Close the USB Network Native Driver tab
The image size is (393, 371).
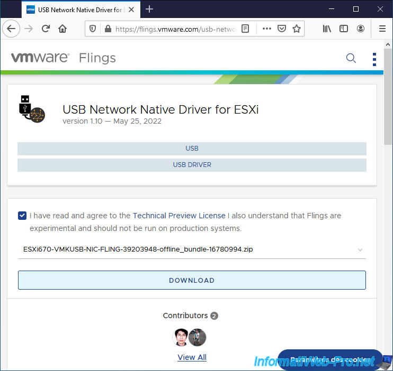click(131, 10)
